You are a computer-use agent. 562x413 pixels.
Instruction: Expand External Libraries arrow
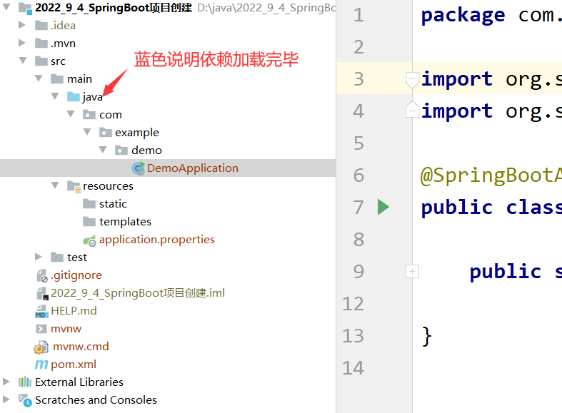(x=6, y=382)
